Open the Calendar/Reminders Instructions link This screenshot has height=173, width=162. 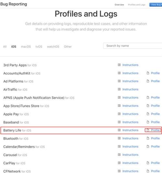pos(130,146)
